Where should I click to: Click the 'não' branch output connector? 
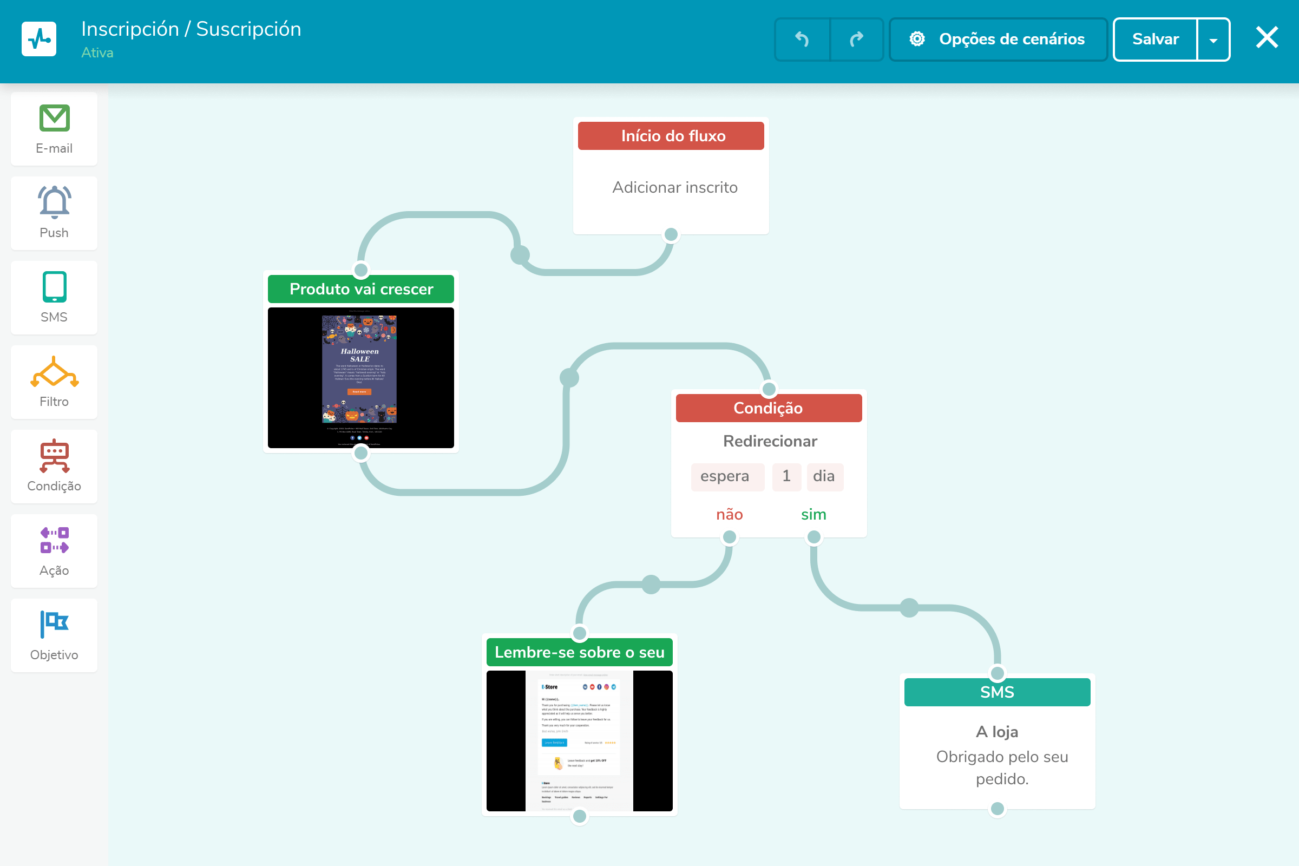[x=730, y=537]
